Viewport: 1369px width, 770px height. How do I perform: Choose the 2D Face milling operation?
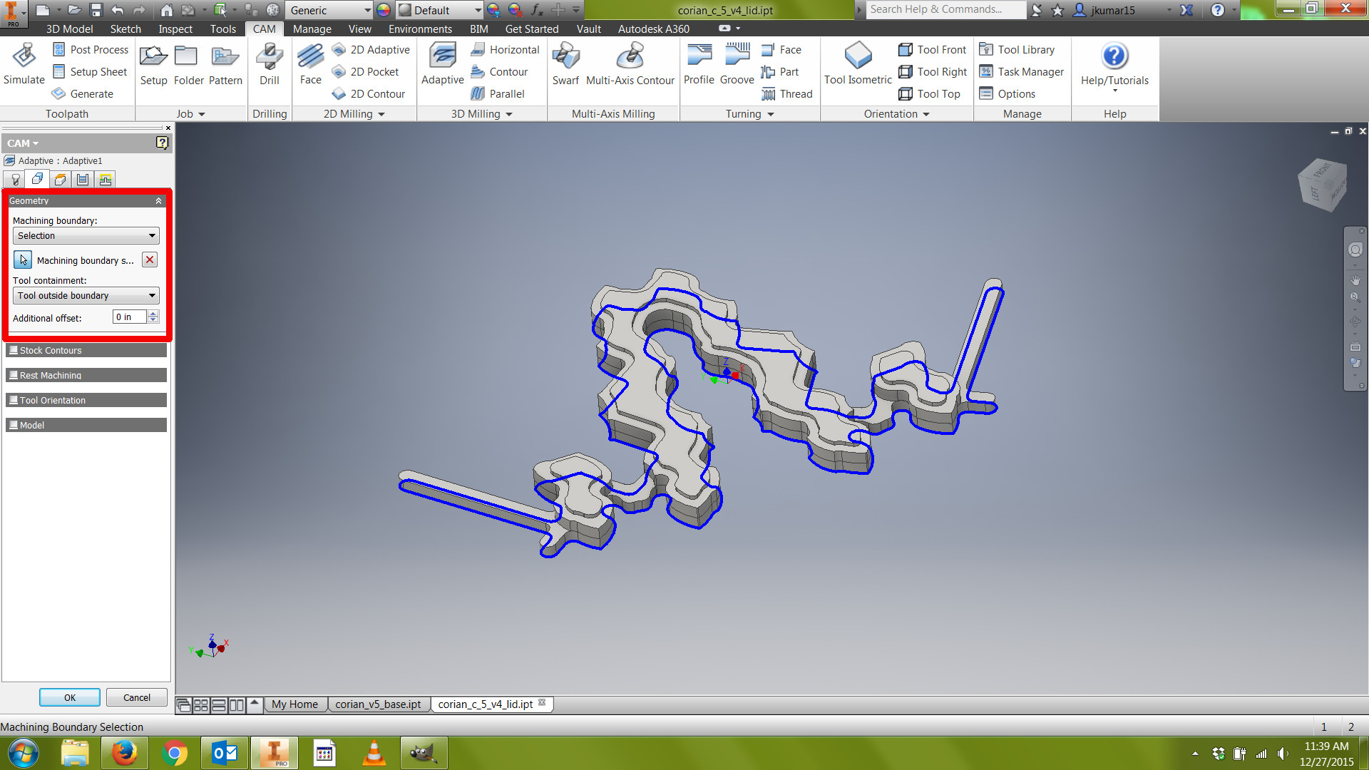point(310,64)
